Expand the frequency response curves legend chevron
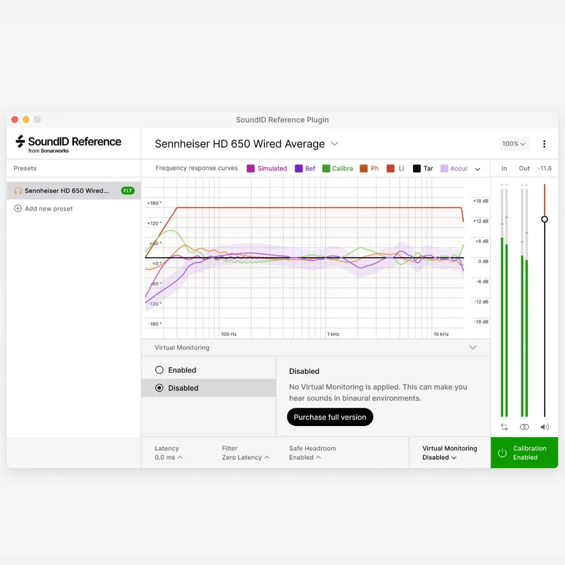 point(477,168)
